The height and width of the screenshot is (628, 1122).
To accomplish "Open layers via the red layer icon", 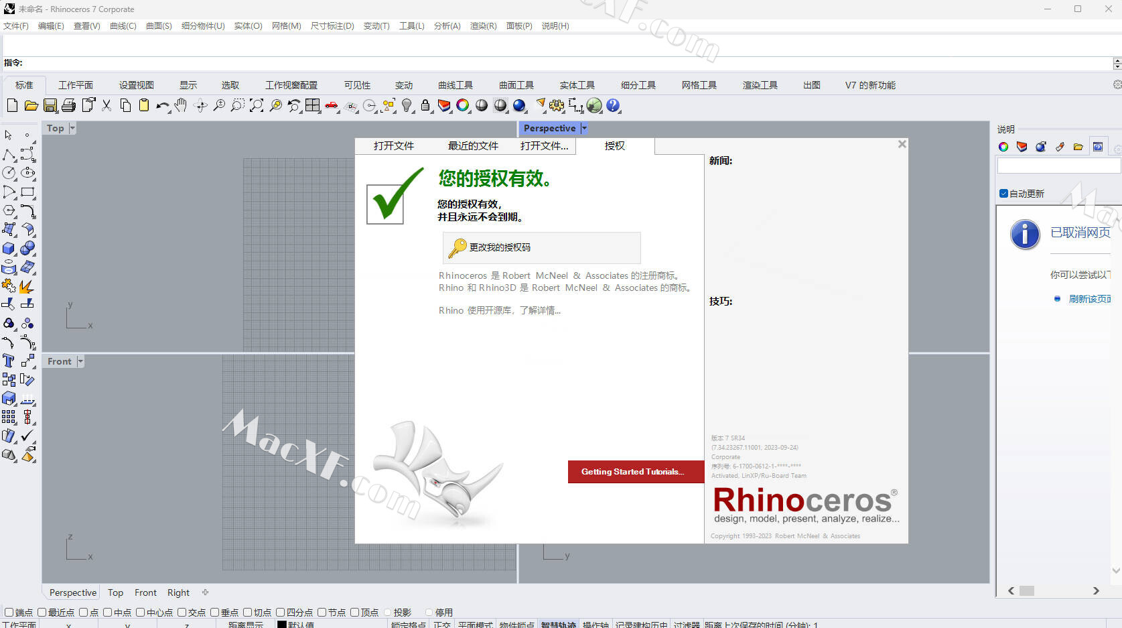I will coord(444,105).
